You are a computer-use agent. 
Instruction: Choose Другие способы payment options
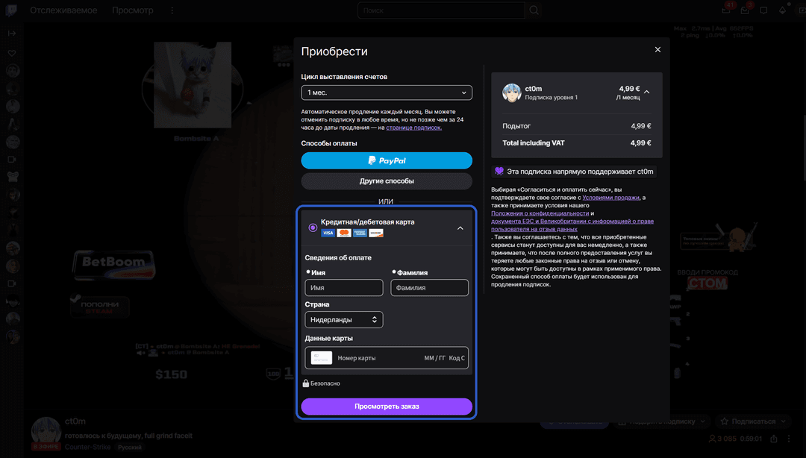point(387,181)
